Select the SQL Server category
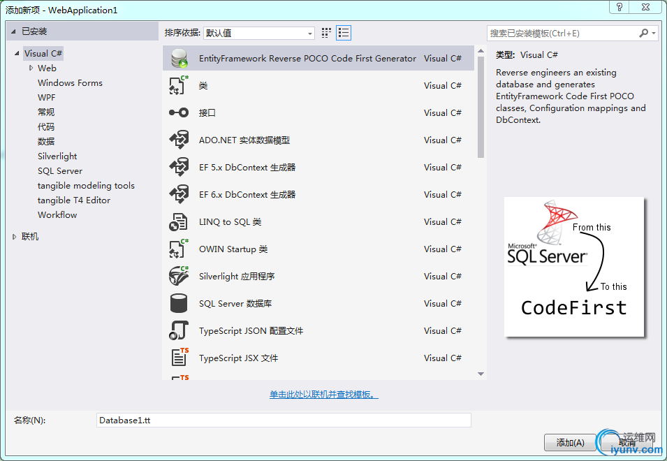The image size is (667, 461). tap(60, 171)
